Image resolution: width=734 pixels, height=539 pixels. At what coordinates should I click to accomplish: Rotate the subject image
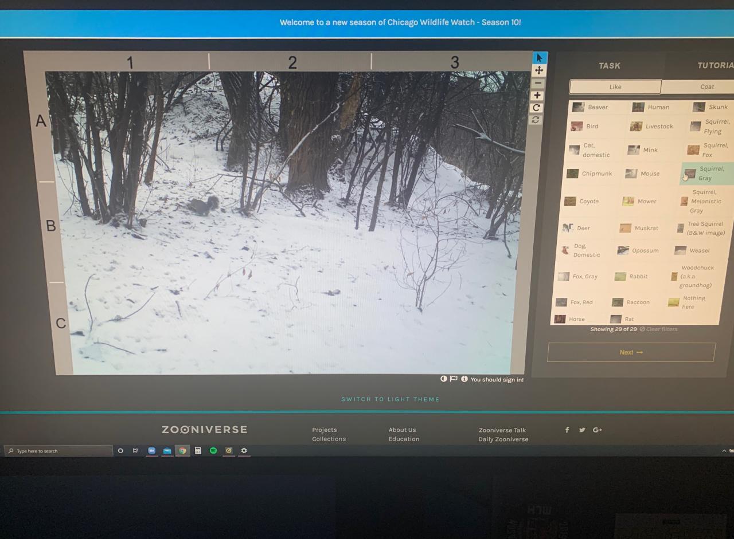click(537, 108)
